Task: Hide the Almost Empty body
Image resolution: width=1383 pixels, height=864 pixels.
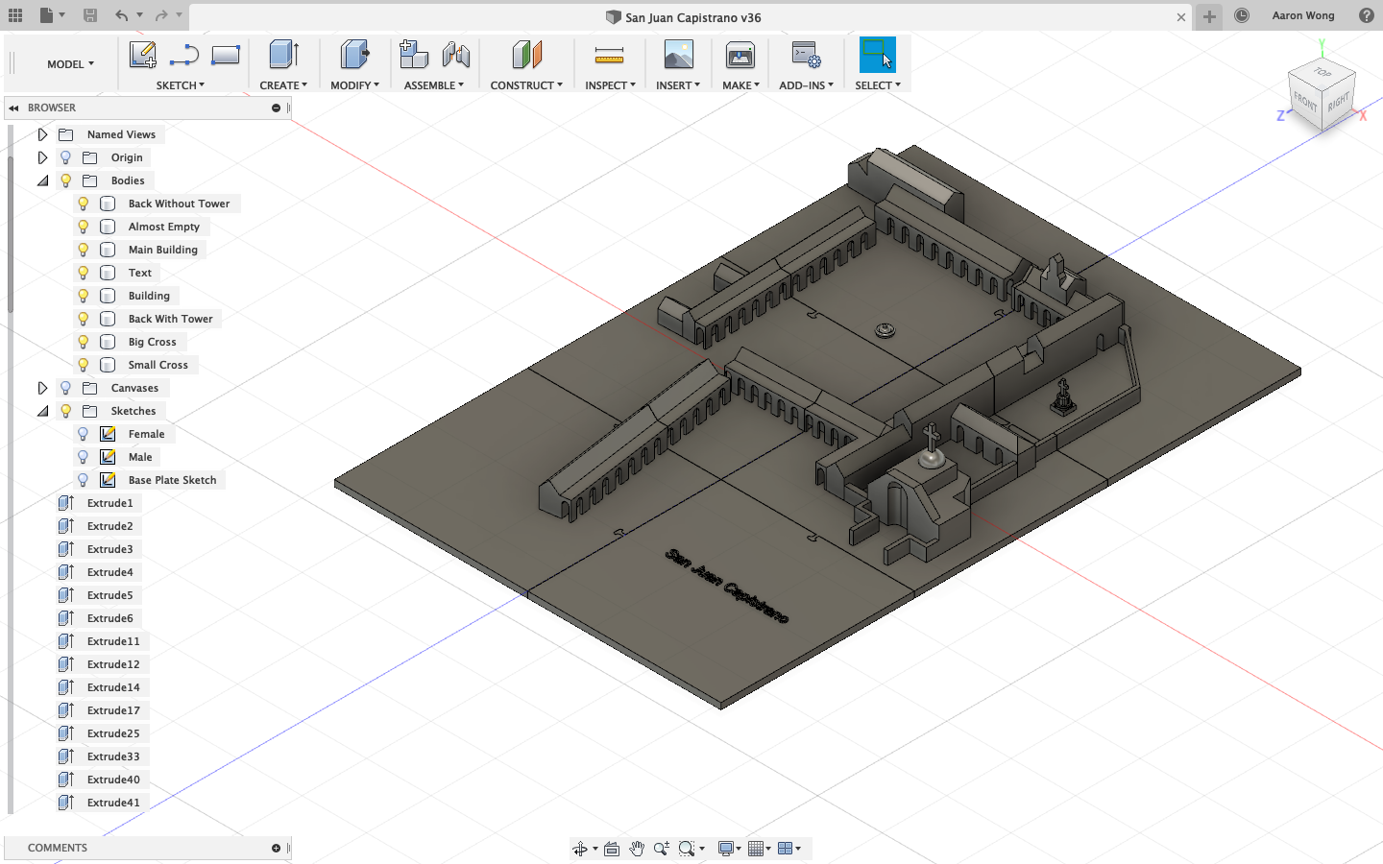Action: (84, 227)
